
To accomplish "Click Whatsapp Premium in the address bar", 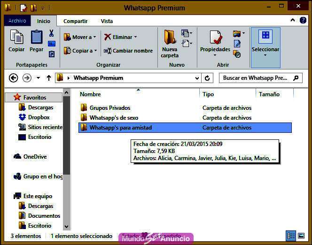I will click(98, 78).
